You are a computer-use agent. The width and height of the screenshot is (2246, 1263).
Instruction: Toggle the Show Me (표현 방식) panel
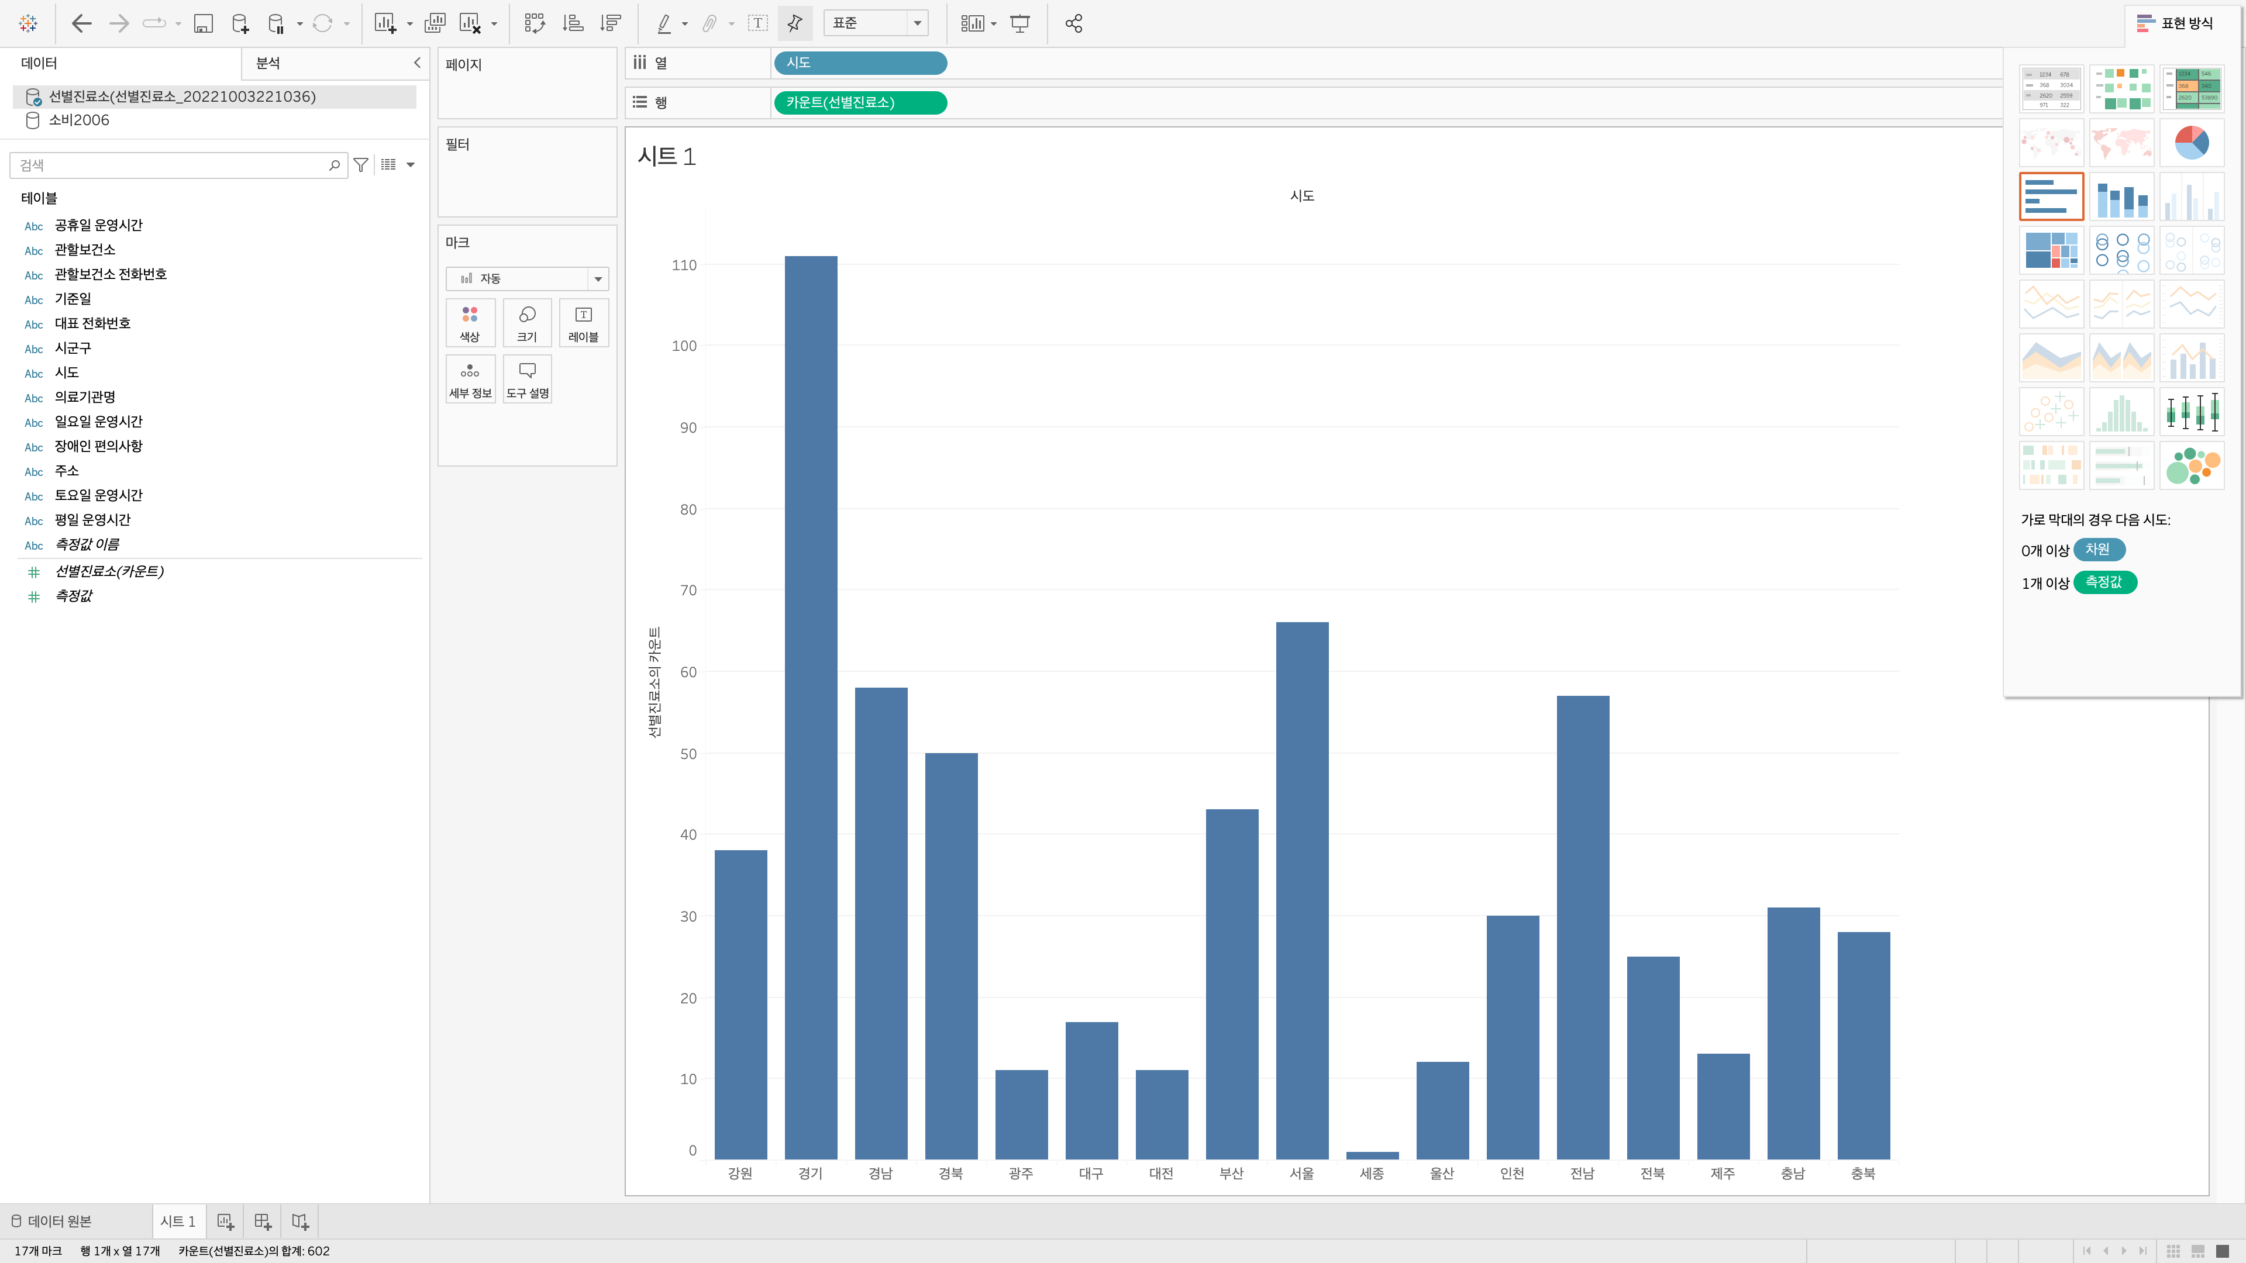pos(2175,23)
